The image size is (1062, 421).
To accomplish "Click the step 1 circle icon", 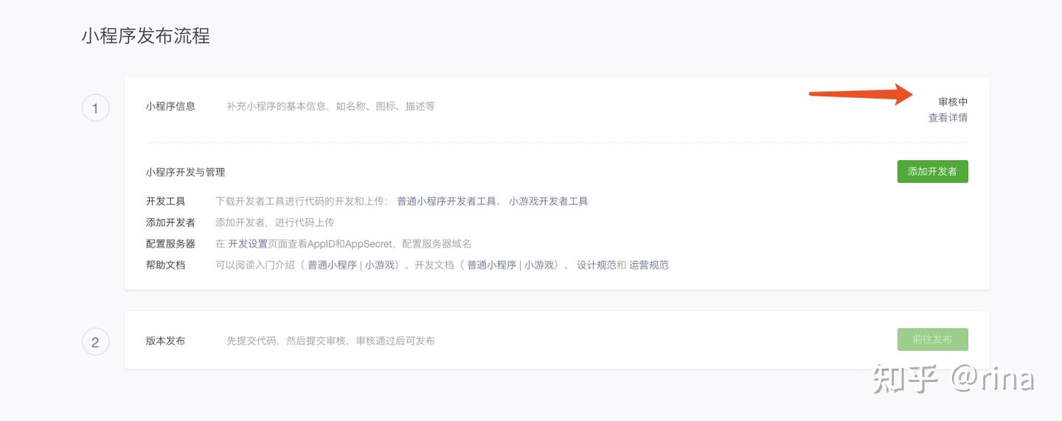I will (95, 109).
